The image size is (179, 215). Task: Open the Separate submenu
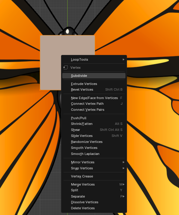94,196
